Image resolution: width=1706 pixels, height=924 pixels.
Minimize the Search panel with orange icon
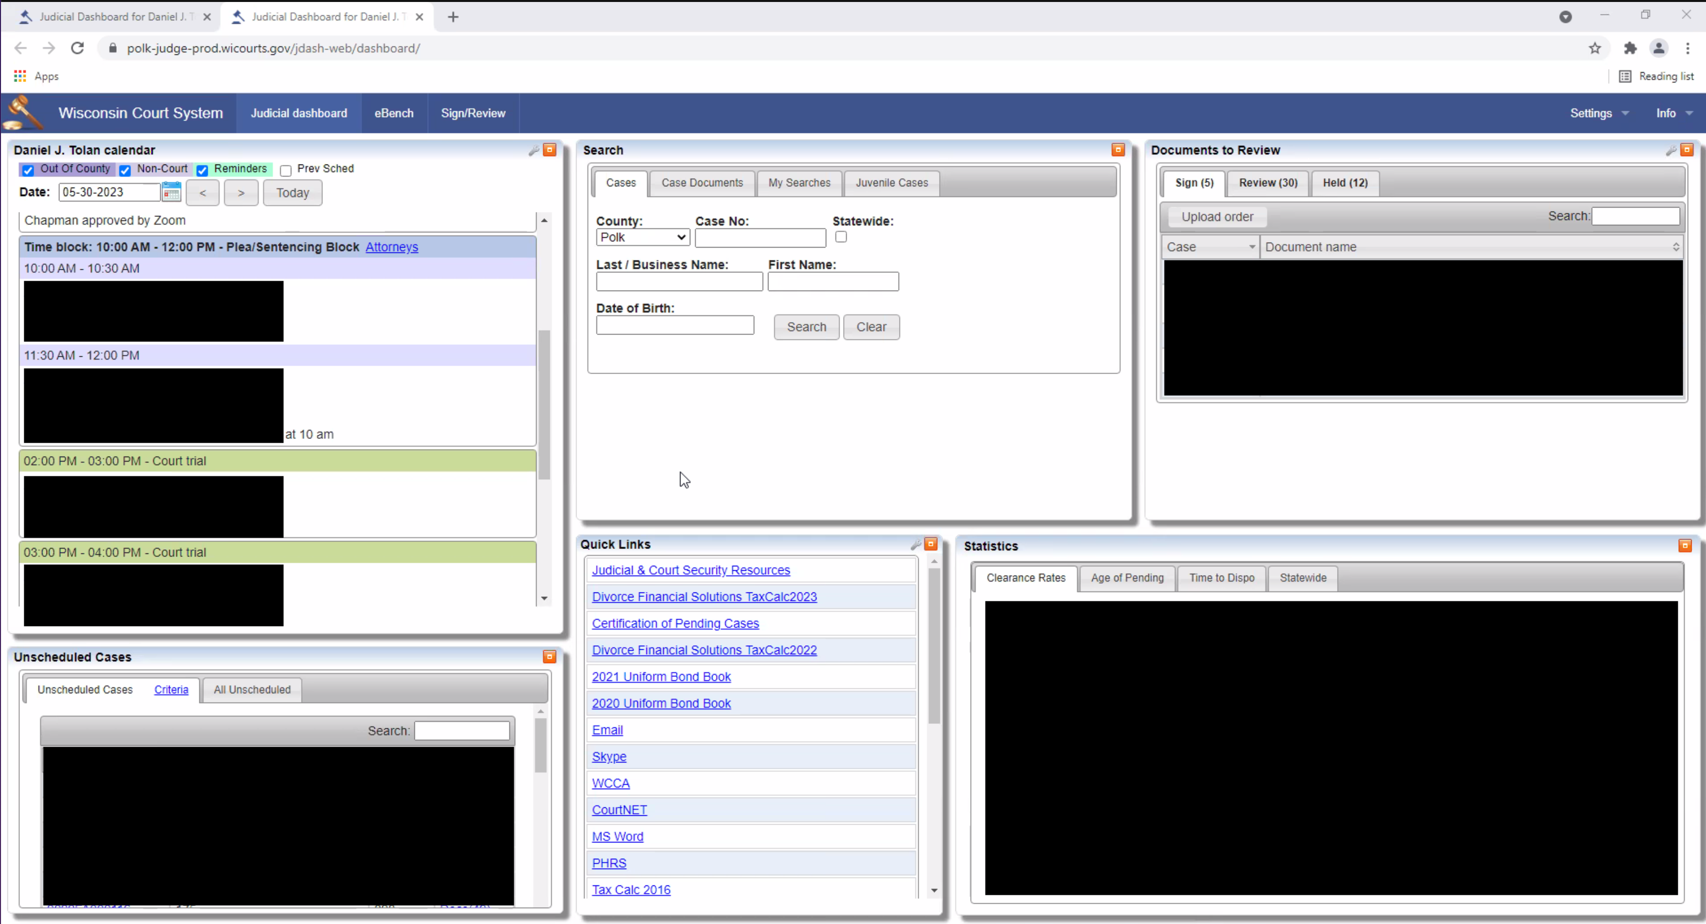(x=1119, y=150)
